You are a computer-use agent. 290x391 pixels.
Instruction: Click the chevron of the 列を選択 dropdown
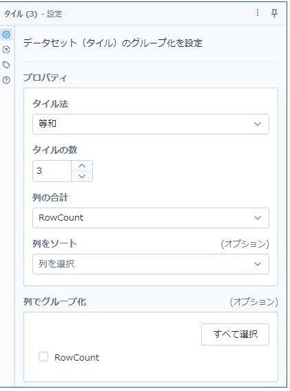[x=258, y=264]
